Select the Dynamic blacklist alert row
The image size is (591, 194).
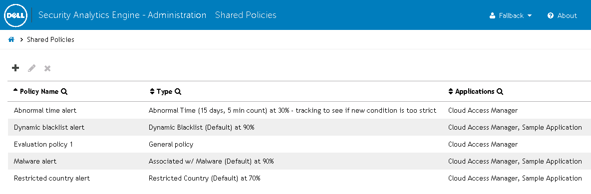(299, 127)
